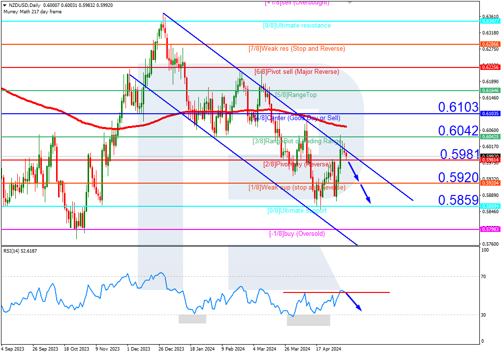Select the [6/8]Pivot sell (Major Reverse) label
The image size is (502, 354).
(296, 71)
